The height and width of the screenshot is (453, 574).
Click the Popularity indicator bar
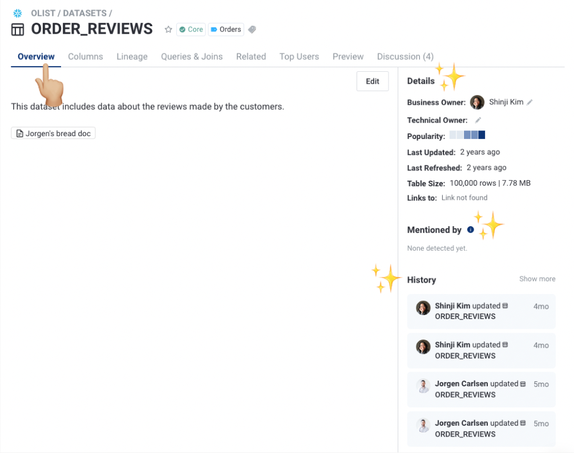(467, 136)
